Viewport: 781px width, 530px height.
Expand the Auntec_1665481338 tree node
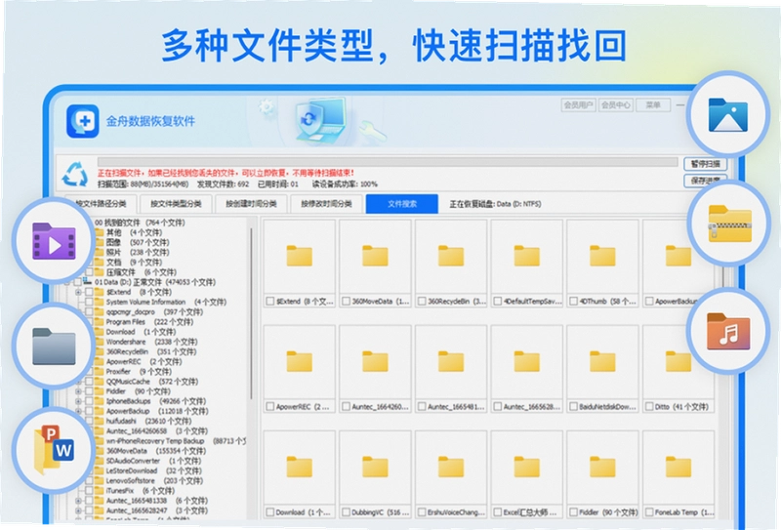click(78, 501)
